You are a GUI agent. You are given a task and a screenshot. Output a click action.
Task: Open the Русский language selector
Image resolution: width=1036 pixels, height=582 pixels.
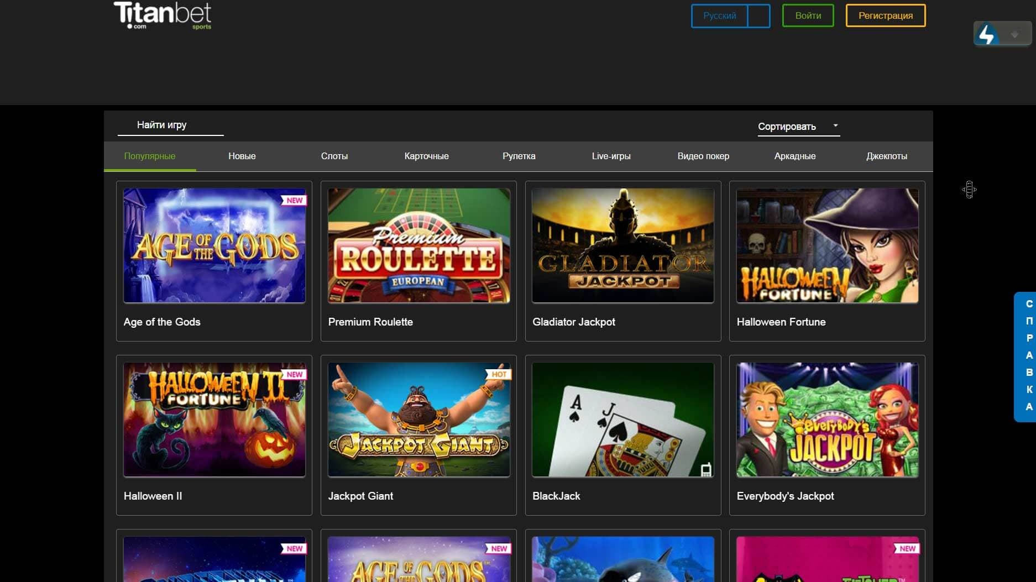730,15
